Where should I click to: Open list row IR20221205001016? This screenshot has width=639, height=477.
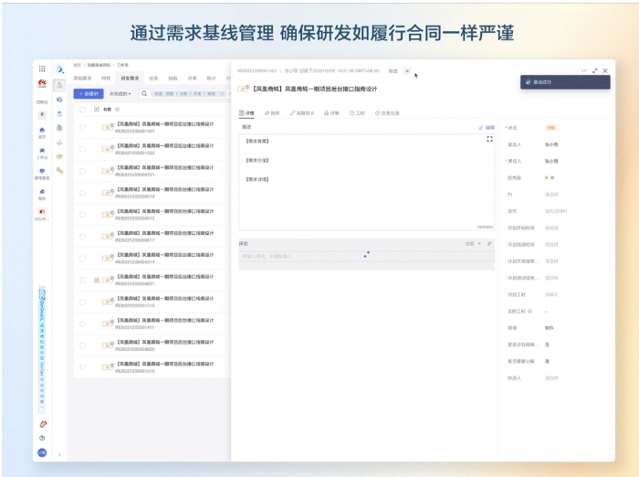pyautogui.click(x=152, y=302)
